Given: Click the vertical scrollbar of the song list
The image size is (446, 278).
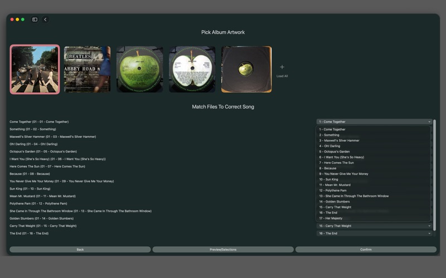Looking at the screenshot, I should point(434,175).
